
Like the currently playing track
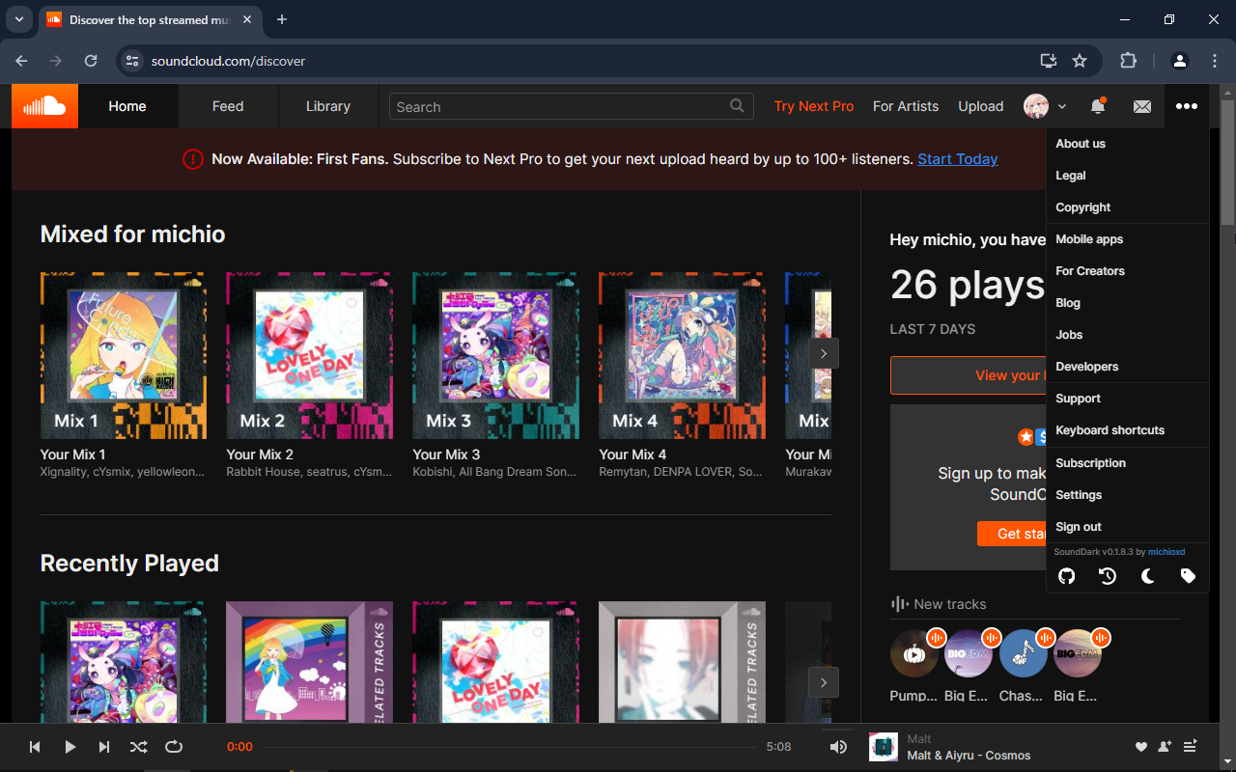(x=1140, y=746)
